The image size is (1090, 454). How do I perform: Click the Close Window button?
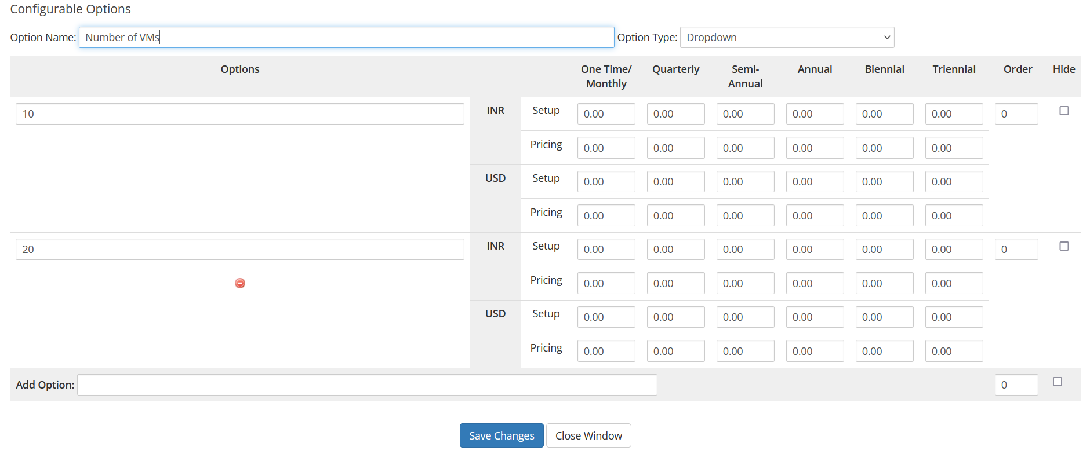[588, 435]
